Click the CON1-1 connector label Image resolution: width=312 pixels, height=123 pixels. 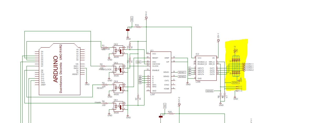point(249,64)
